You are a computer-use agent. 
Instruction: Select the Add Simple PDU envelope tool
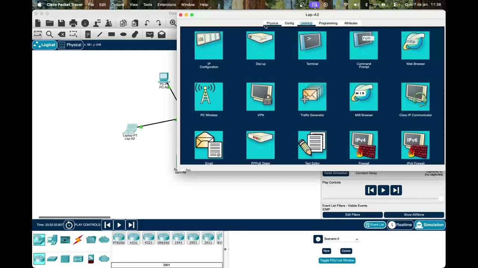[150, 34]
